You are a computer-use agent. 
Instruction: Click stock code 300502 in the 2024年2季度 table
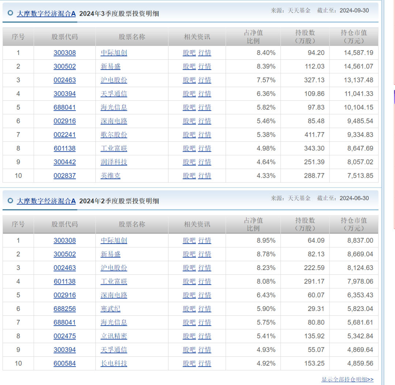click(x=65, y=254)
